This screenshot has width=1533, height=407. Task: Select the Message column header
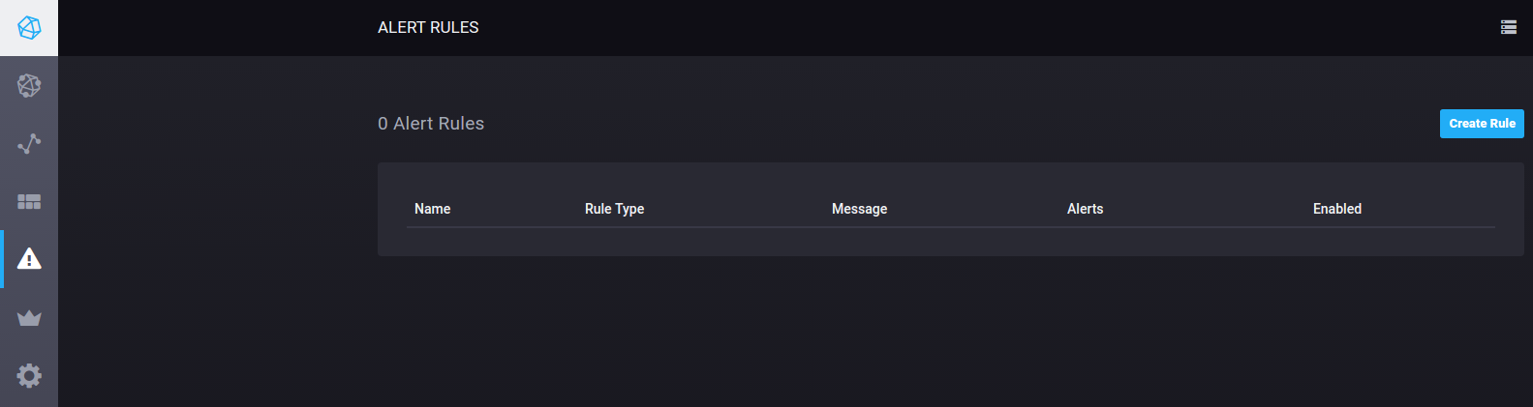point(859,209)
